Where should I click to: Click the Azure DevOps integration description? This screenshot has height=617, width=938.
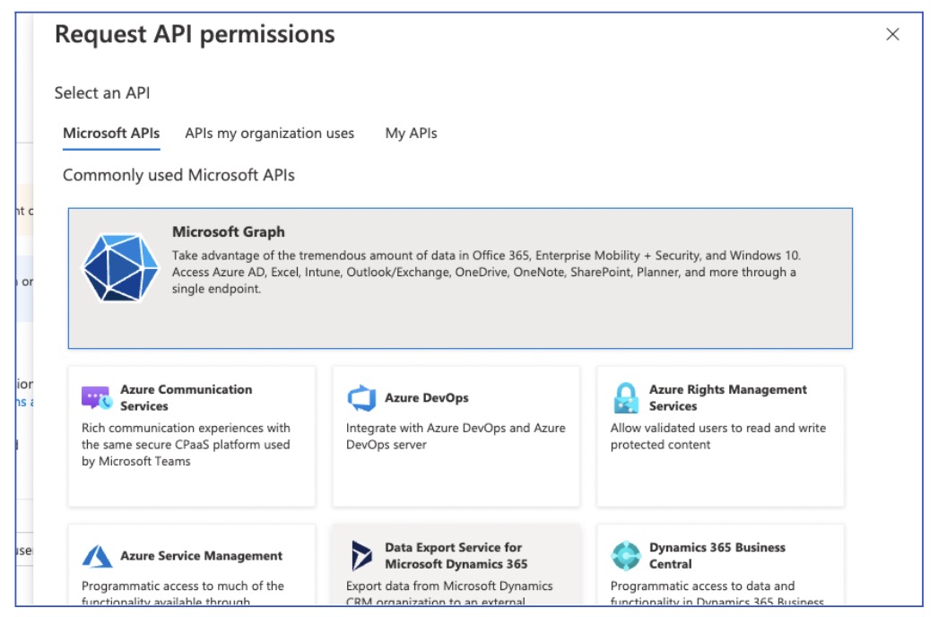pyautogui.click(x=455, y=437)
